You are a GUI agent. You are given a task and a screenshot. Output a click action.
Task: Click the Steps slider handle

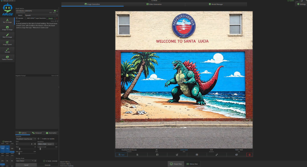(19, 149)
